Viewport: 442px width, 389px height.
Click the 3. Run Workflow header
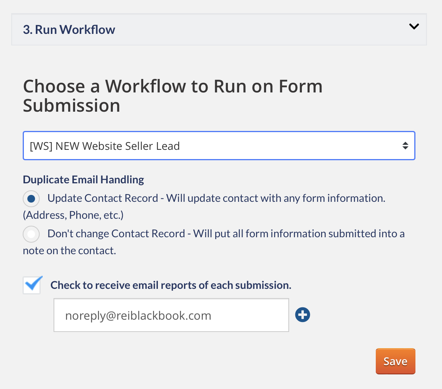click(x=69, y=29)
